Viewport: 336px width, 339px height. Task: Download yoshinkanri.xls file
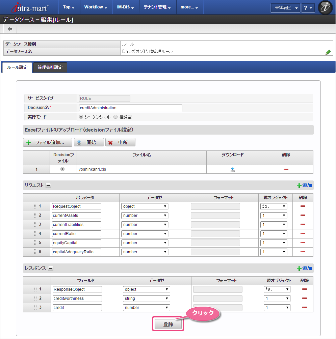coord(233,169)
